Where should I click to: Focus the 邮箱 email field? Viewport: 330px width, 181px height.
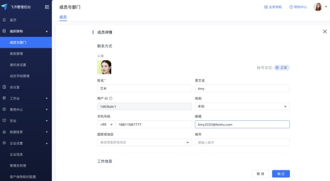click(242, 124)
